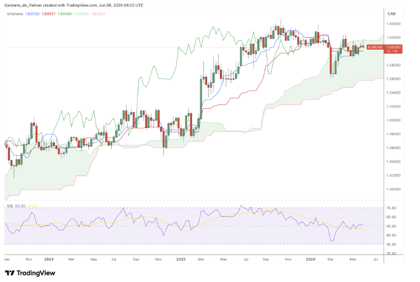
Task: Click the 2026 label on the time axis
Action: click(311, 259)
